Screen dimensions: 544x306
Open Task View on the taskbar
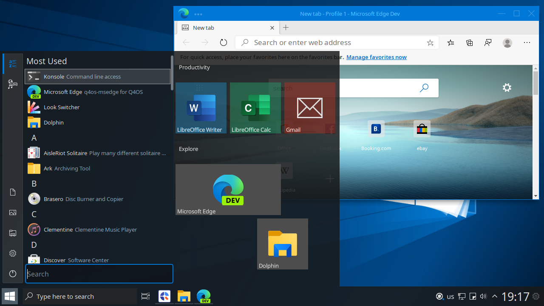(x=145, y=297)
